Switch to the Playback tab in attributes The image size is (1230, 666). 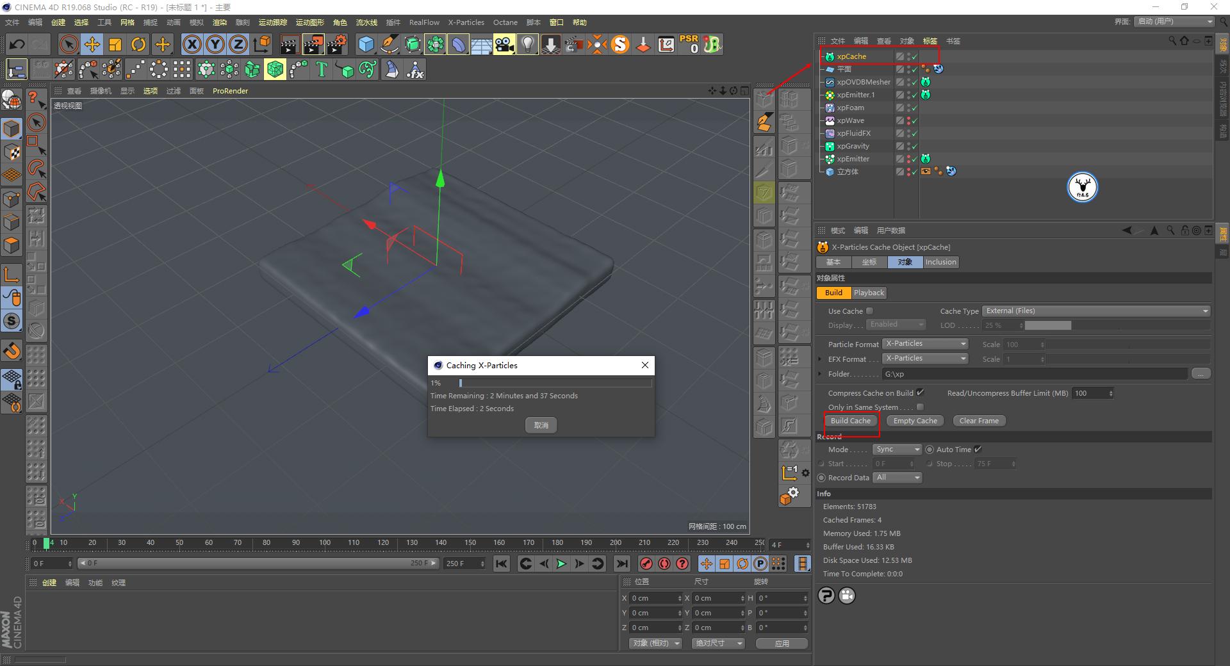coord(869,293)
